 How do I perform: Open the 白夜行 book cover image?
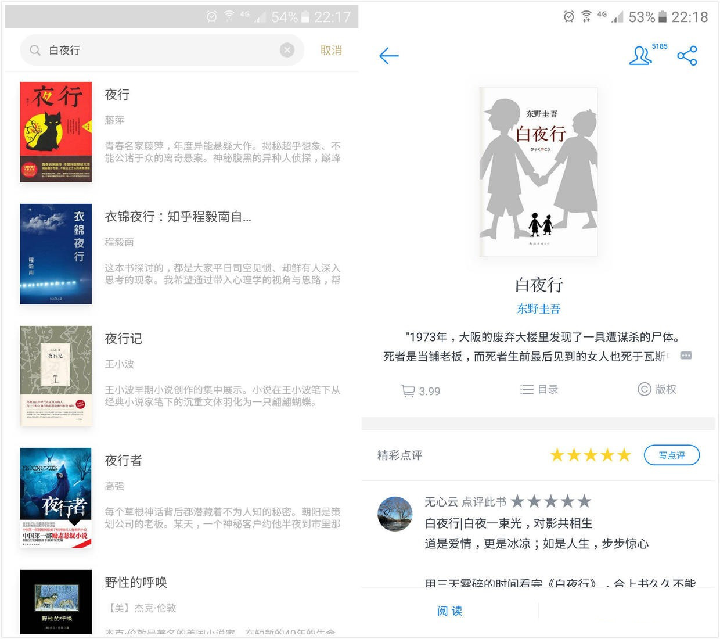click(538, 172)
